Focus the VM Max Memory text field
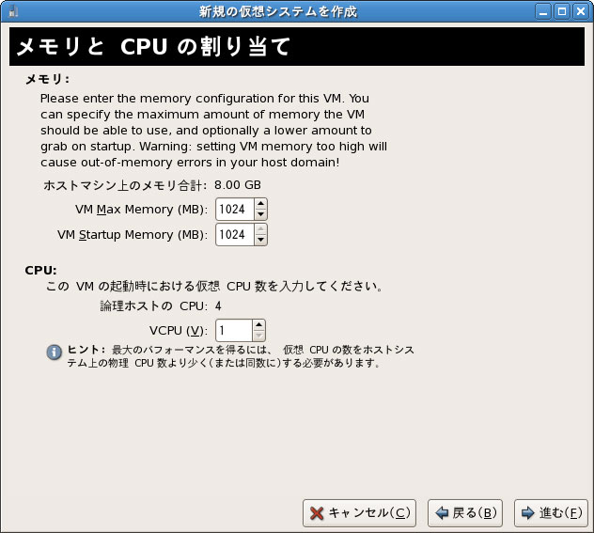The width and height of the screenshot is (594, 533). pyautogui.click(x=233, y=209)
